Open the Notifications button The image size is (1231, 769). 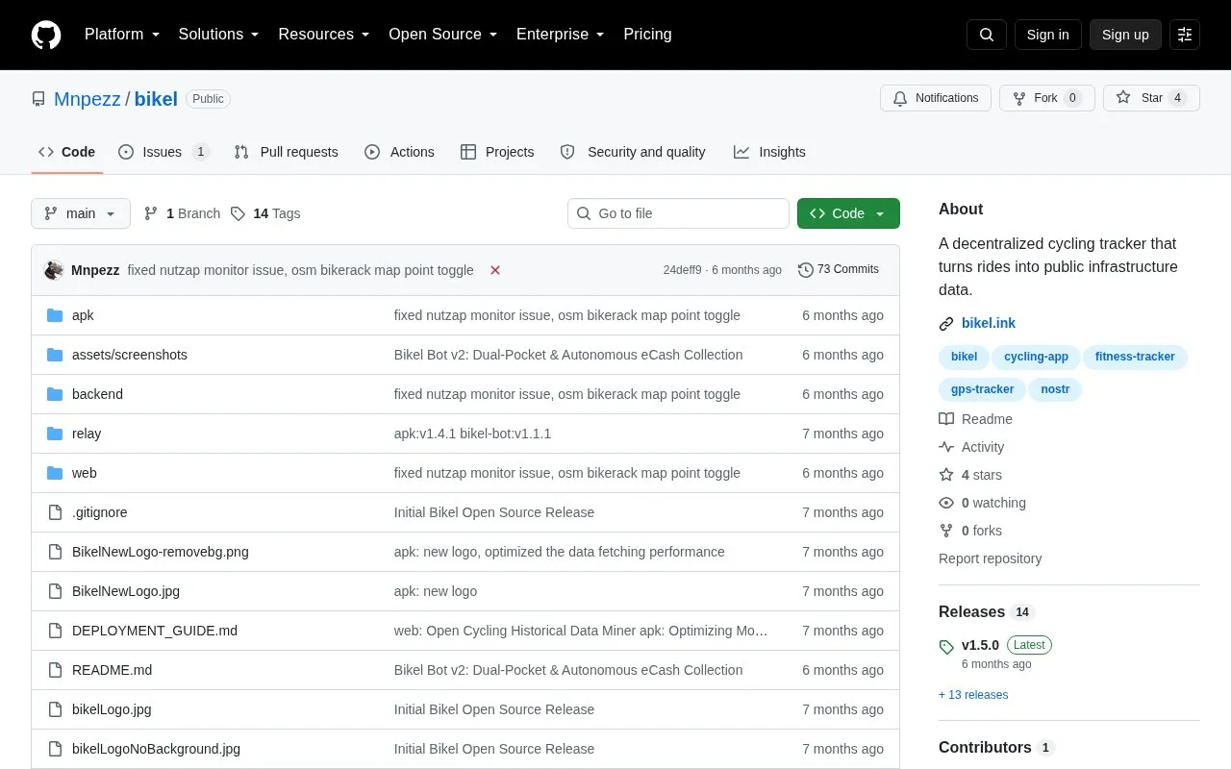click(x=936, y=98)
